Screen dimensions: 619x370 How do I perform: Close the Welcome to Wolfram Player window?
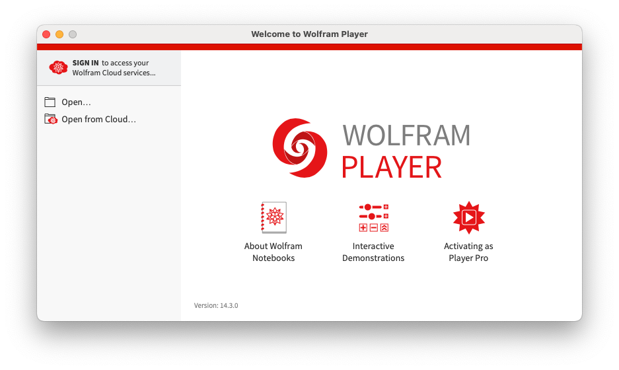click(x=46, y=34)
